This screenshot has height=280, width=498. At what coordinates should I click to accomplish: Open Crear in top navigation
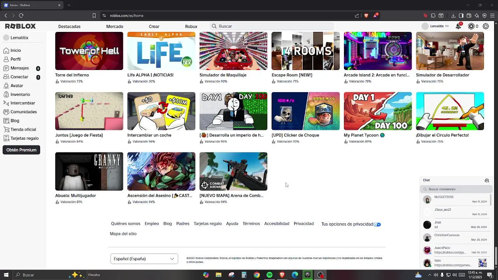coord(154,26)
